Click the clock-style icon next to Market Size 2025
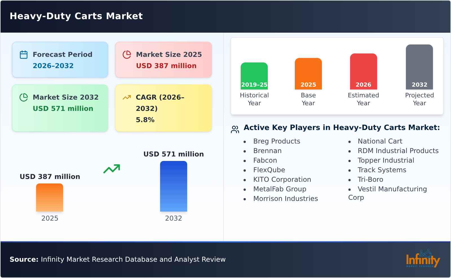The width and height of the screenshot is (451, 278). 127,54
